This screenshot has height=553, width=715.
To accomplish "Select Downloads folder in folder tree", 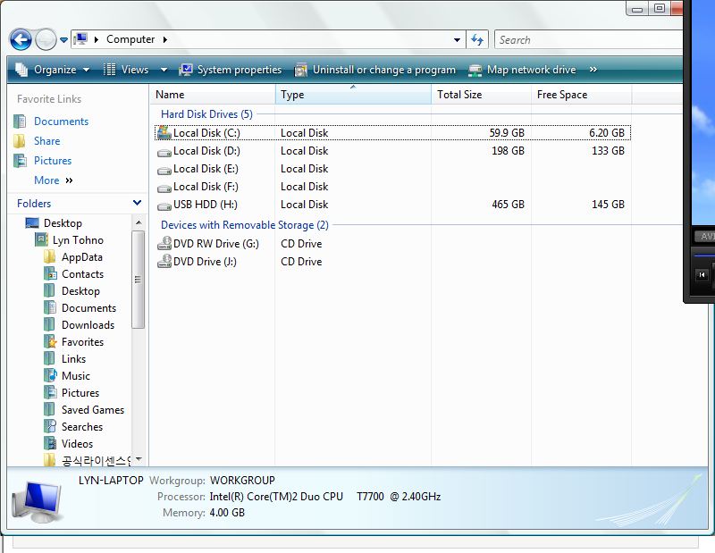I will coord(88,325).
